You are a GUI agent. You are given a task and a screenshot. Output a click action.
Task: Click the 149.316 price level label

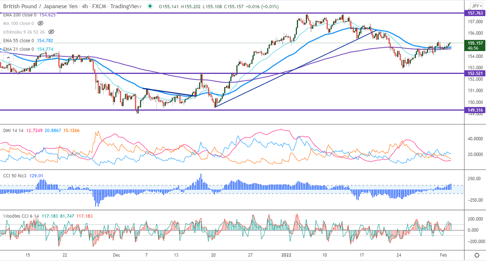coord(475,110)
